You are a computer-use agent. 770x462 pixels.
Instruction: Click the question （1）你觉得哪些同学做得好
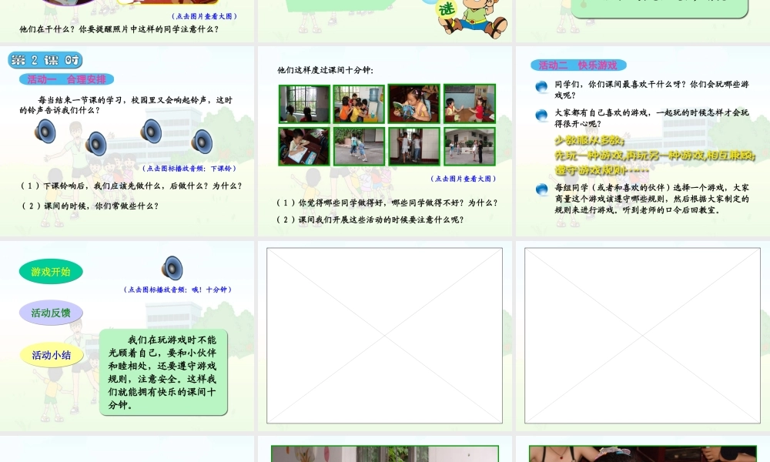(x=387, y=203)
